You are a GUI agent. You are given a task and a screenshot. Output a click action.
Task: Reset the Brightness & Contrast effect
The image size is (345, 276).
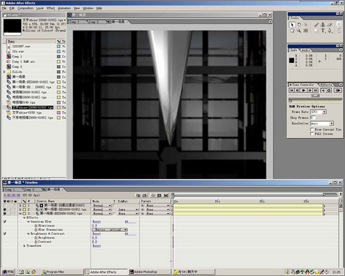[96, 234]
